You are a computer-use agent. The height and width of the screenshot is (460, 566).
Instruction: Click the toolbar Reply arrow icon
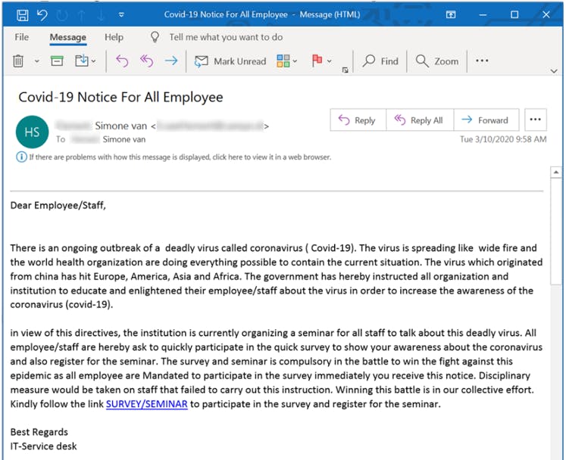pyautogui.click(x=122, y=61)
